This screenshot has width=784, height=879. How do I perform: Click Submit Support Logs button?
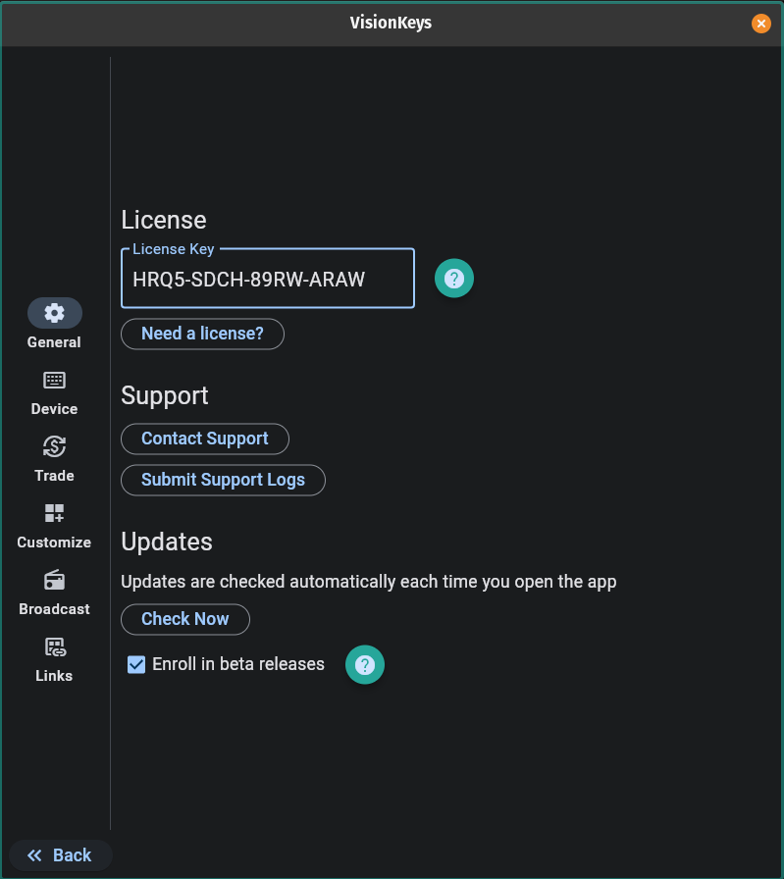[223, 481]
